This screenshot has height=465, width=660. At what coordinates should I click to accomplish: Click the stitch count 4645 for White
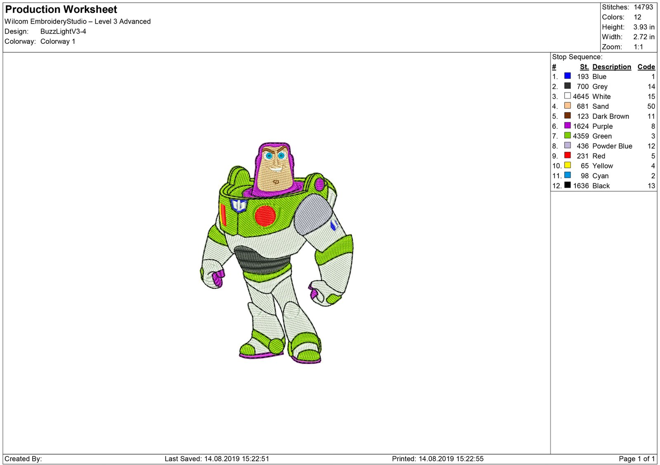pyautogui.click(x=581, y=97)
